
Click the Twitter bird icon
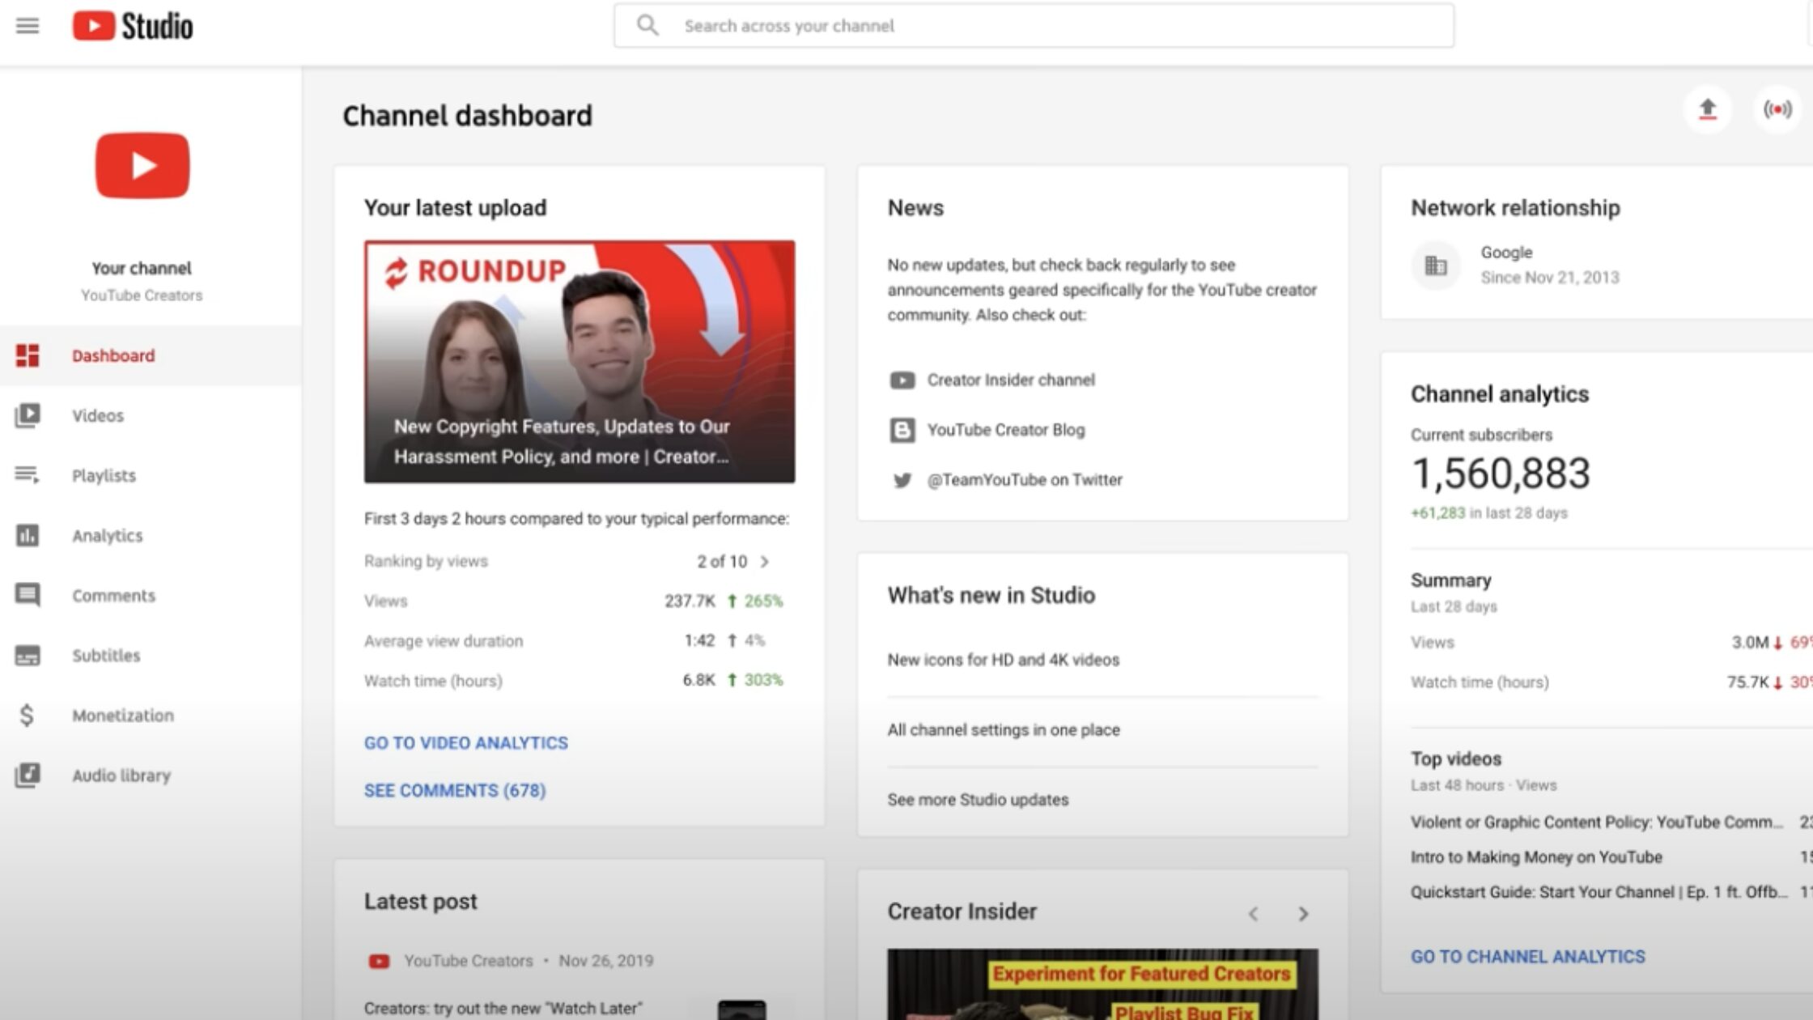click(x=902, y=480)
